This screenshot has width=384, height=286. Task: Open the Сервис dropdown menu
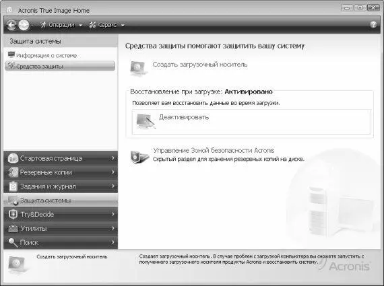click(107, 25)
